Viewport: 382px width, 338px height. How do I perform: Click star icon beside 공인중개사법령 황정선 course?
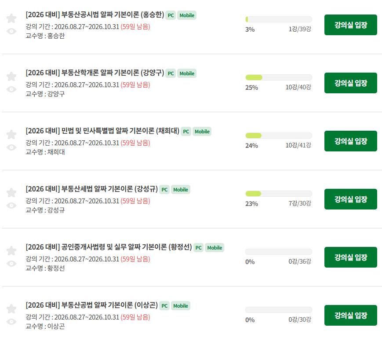click(11, 250)
